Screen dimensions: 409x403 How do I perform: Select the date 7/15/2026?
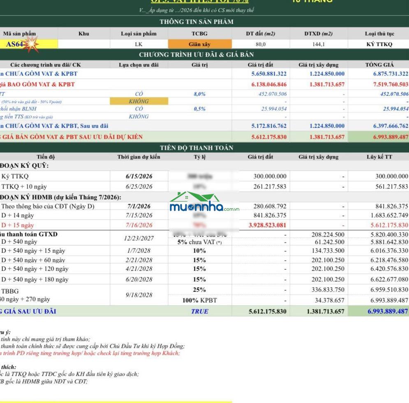(139, 215)
